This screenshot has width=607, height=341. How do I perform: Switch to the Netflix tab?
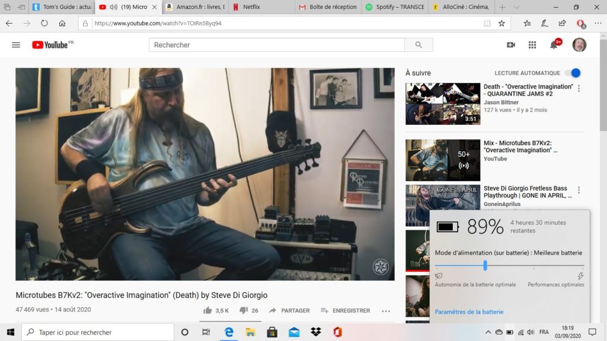point(262,7)
